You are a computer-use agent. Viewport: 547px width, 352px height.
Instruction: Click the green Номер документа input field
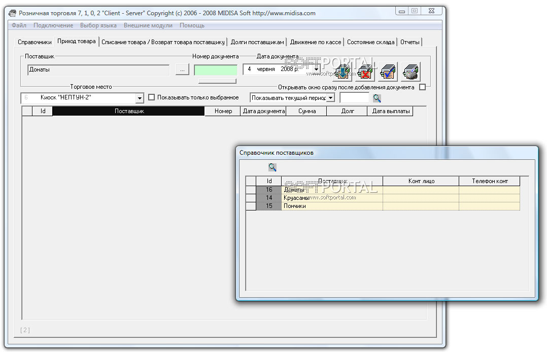(216, 70)
